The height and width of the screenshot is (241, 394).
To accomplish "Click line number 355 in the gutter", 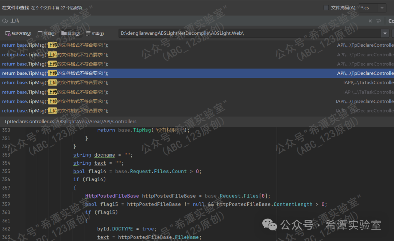I will (6, 171).
